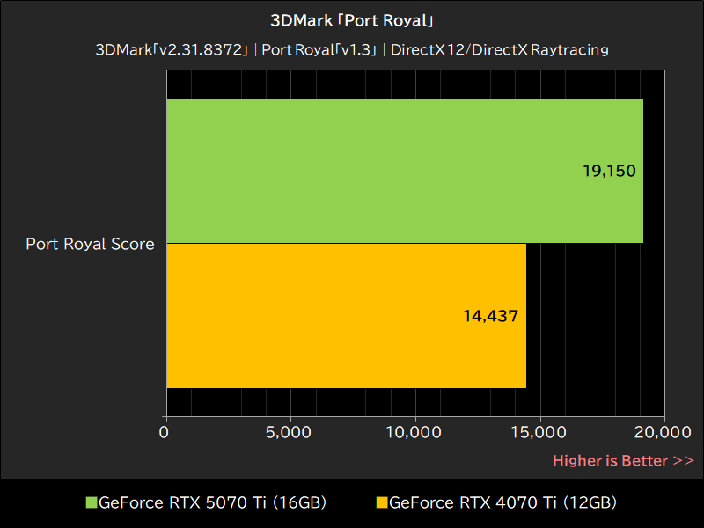Click the red arrows after Higher is Better
The width and height of the screenshot is (704, 528).
click(685, 460)
